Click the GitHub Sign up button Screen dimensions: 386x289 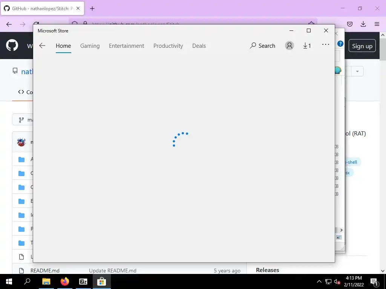point(362,46)
